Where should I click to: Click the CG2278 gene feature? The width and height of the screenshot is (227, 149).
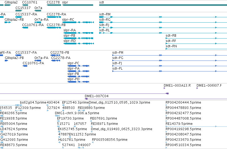[54, 5]
